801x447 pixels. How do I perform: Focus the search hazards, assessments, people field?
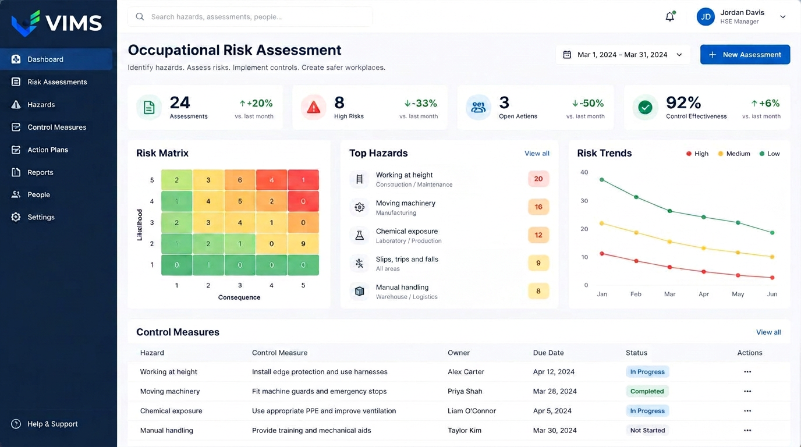[x=250, y=17]
